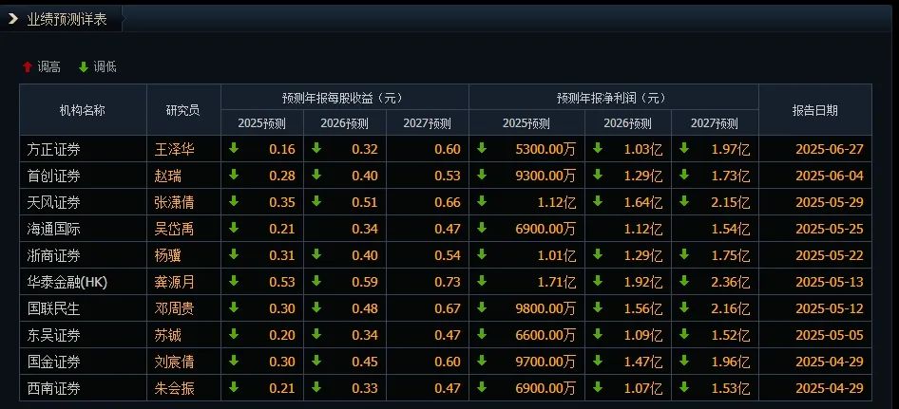
Task: Click the green arrow beside 海通国际 0.21
Action: click(x=234, y=228)
